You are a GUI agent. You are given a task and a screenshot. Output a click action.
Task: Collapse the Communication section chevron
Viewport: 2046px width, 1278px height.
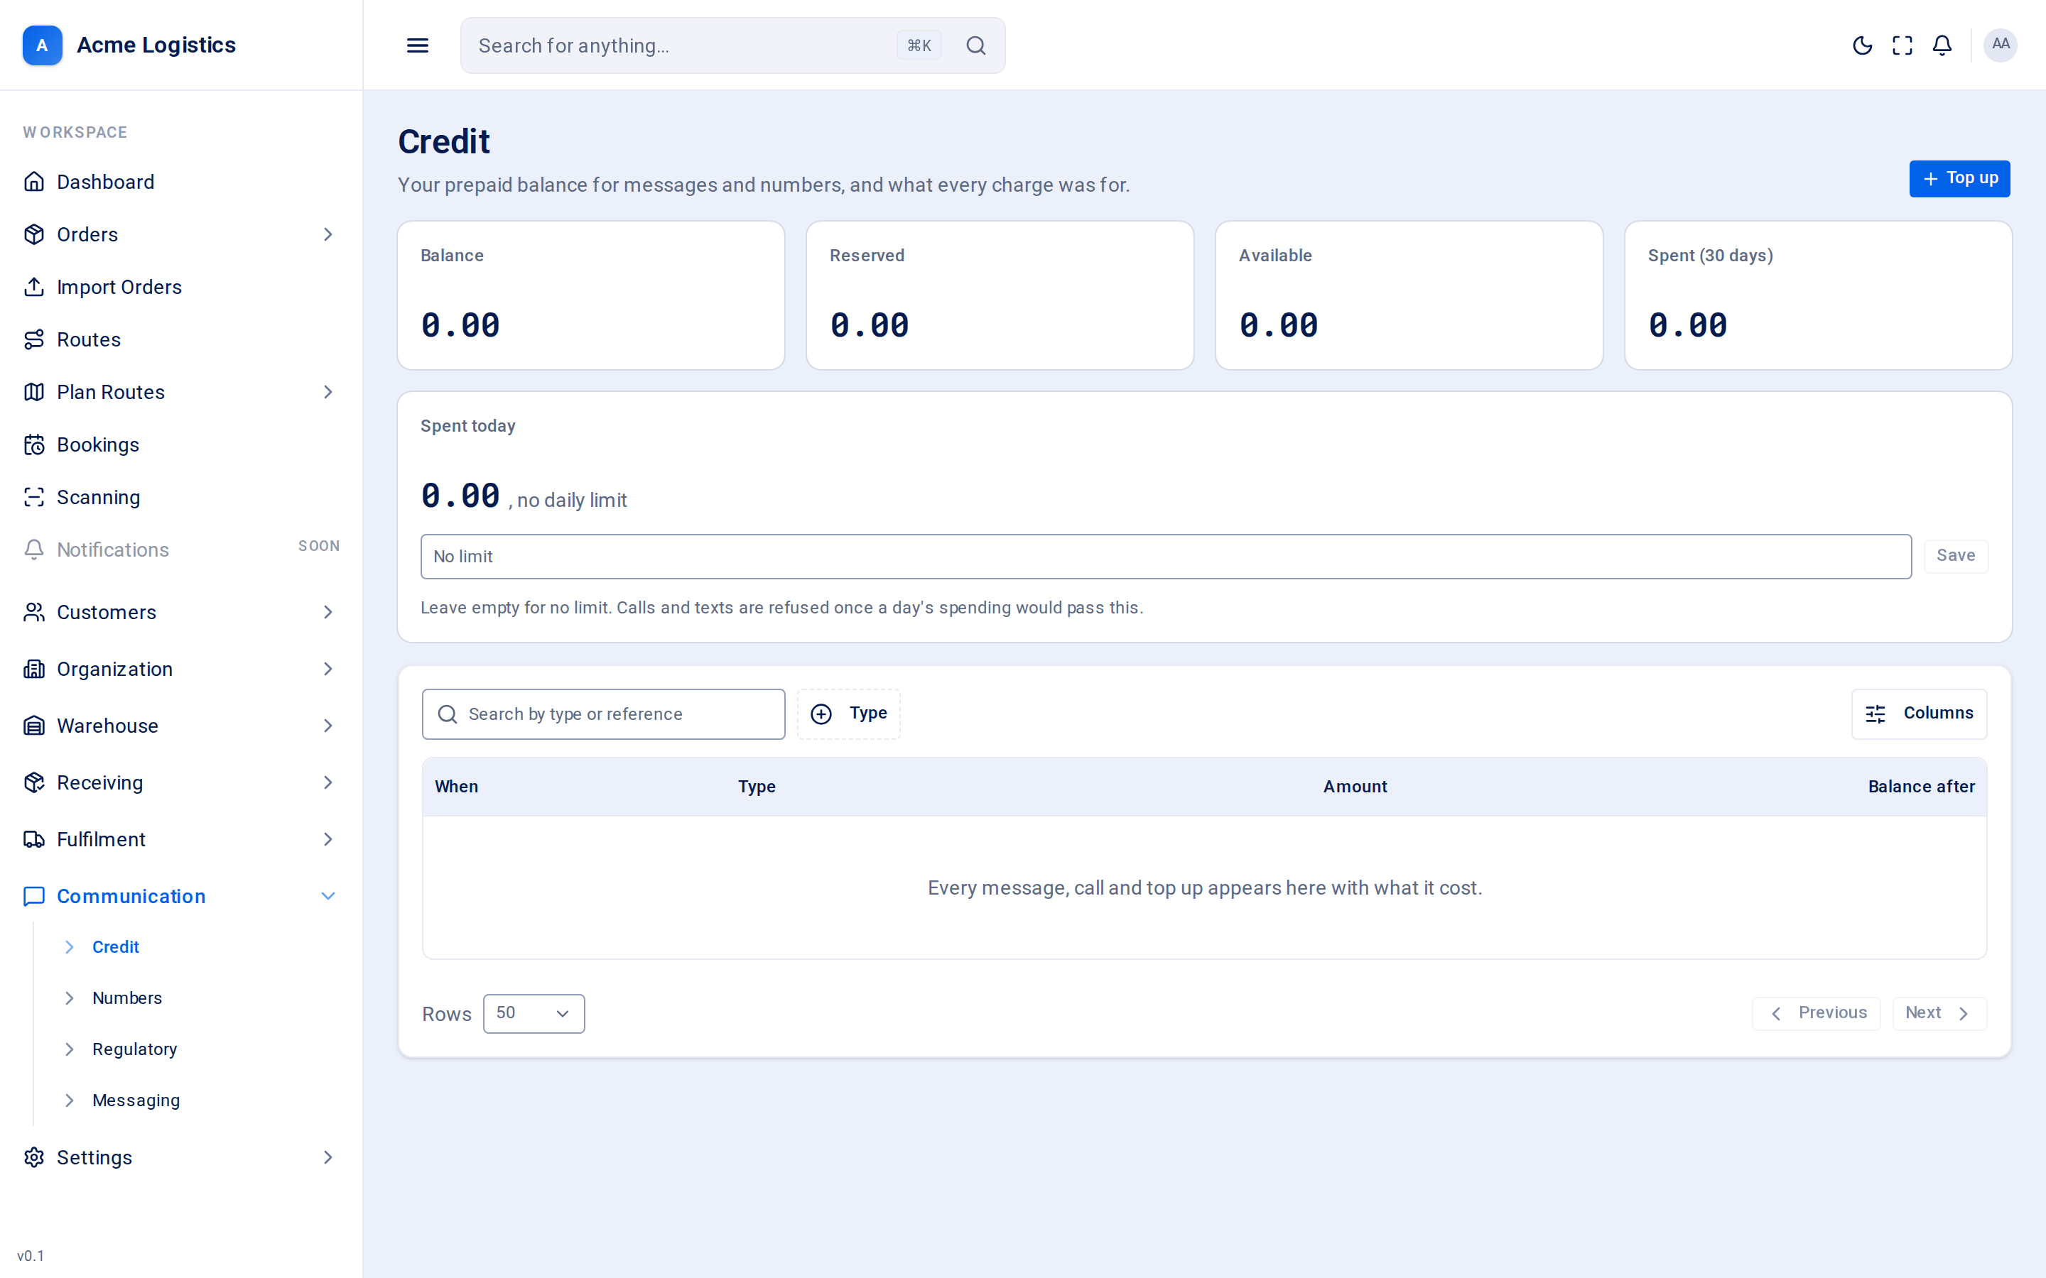(328, 896)
